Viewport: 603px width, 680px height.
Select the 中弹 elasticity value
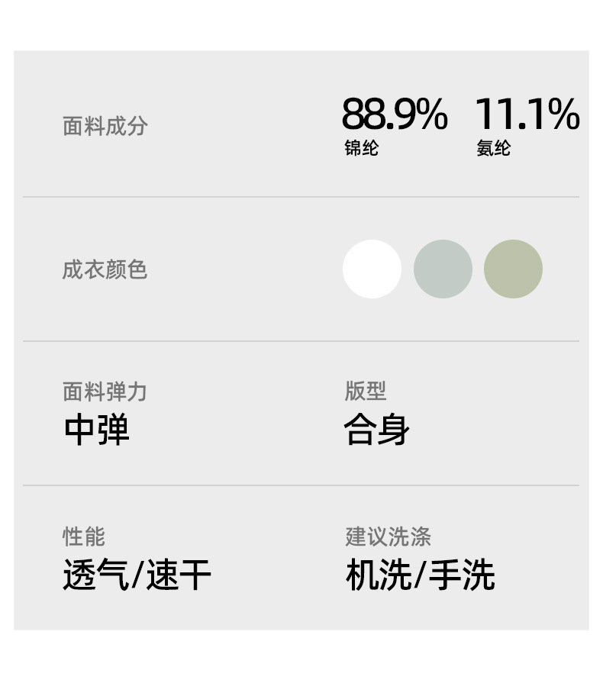[x=96, y=430]
